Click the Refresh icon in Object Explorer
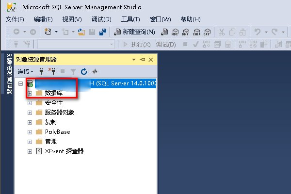Image resolution: width=291 pixels, height=194 pixels. coord(84,71)
